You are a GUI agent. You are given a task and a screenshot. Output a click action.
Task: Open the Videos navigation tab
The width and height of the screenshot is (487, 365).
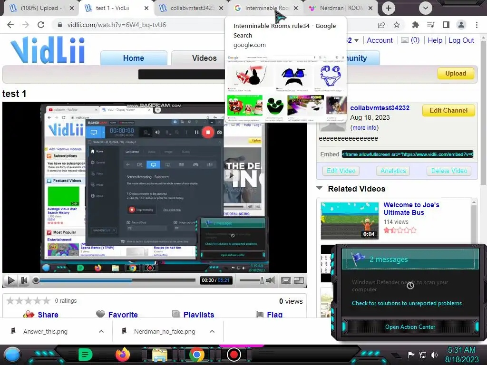coord(205,58)
